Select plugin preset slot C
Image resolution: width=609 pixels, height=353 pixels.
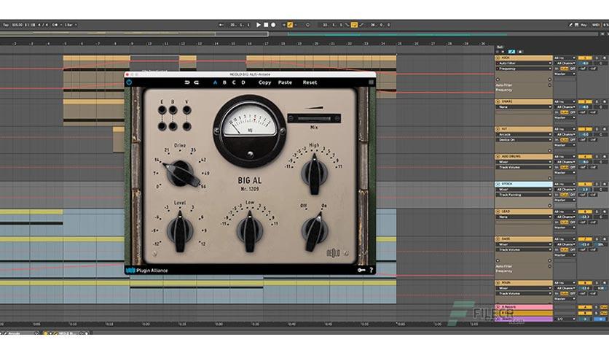coord(234,82)
